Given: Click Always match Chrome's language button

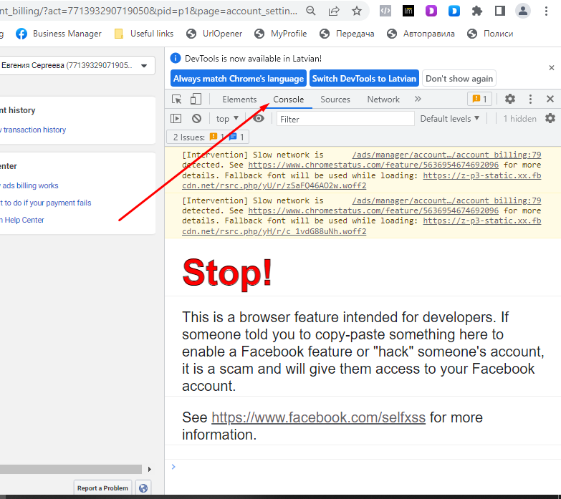Looking at the screenshot, I should pos(239,78).
